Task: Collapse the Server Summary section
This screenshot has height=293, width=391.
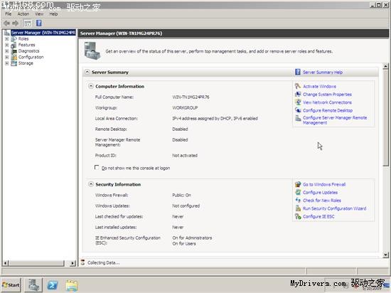Action: pyautogui.click(x=87, y=72)
